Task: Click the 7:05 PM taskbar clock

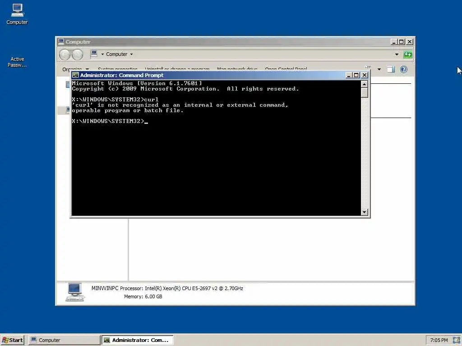Action: tap(439, 340)
